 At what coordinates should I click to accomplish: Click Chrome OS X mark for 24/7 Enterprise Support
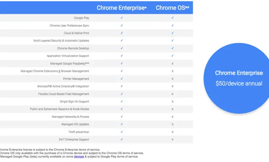[172, 140]
